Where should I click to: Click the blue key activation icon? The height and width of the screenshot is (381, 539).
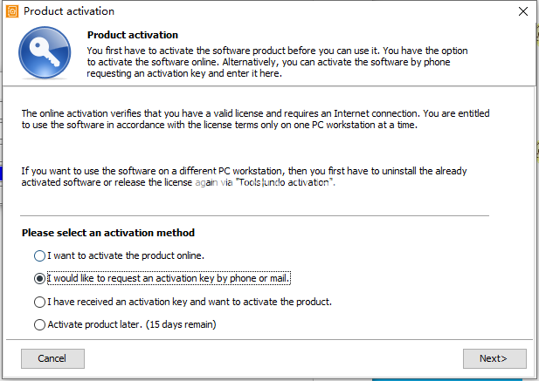click(45, 52)
